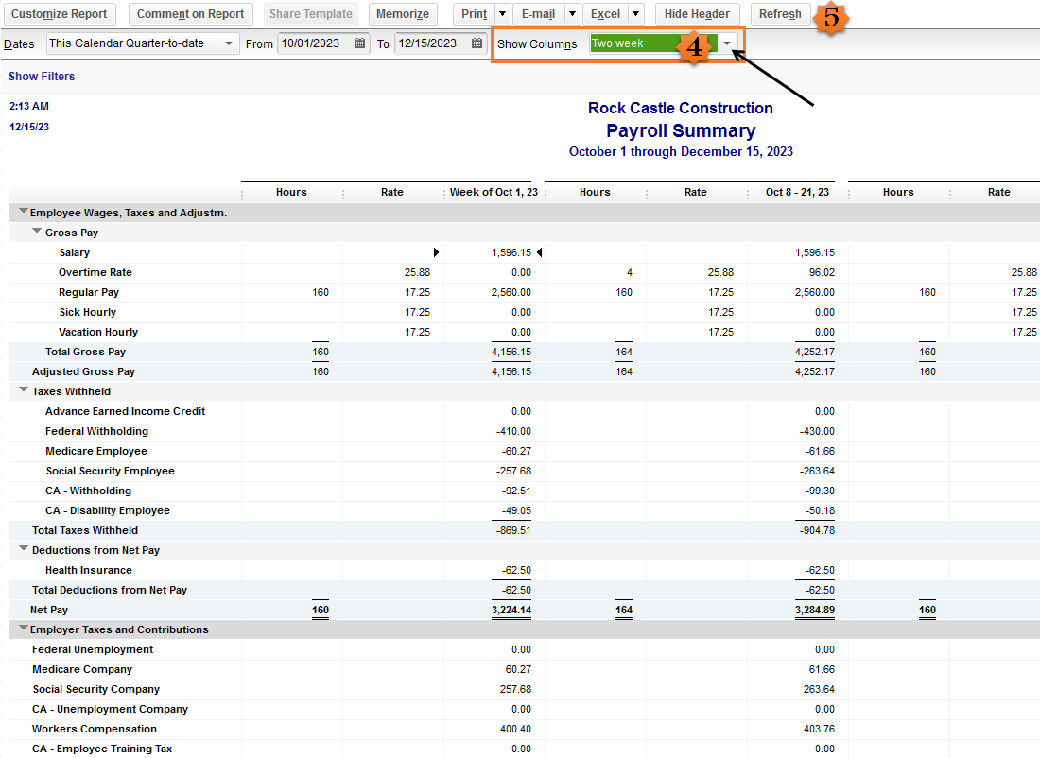Click Total Taxes Withheld value -904.78
The image size is (1040, 758).
point(817,531)
